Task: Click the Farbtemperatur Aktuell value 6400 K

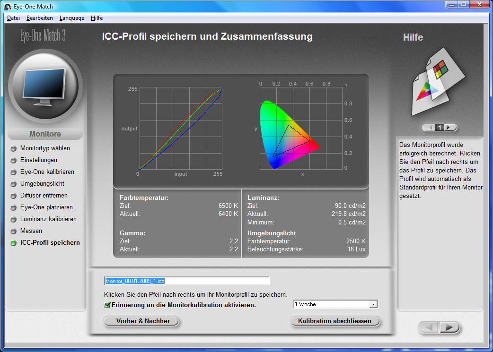Action: point(228,214)
